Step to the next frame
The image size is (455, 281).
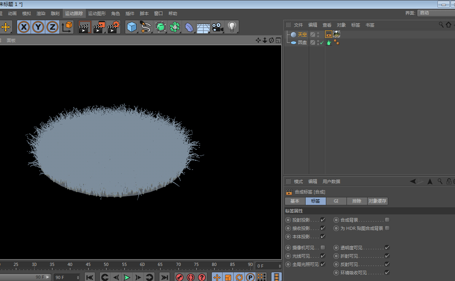coord(138,277)
